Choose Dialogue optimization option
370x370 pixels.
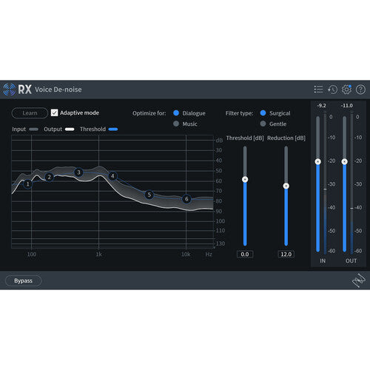point(176,113)
